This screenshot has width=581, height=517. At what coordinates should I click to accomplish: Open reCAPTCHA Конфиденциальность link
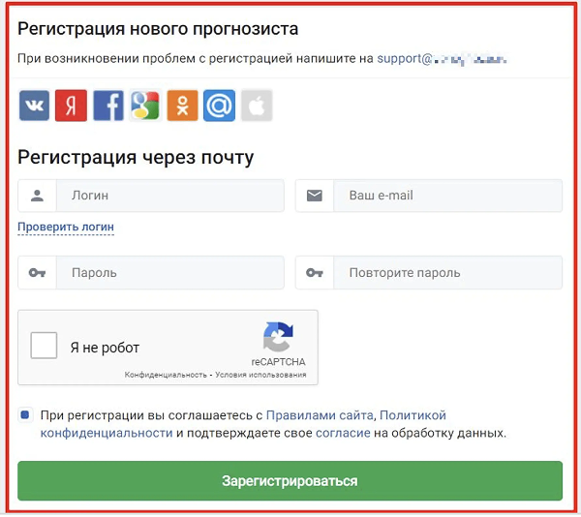(x=166, y=375)
